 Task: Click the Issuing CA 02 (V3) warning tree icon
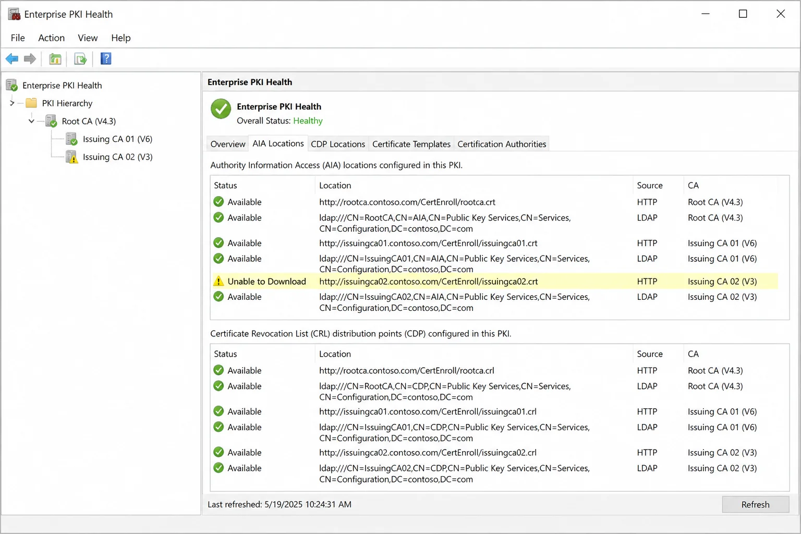[72, 157]
